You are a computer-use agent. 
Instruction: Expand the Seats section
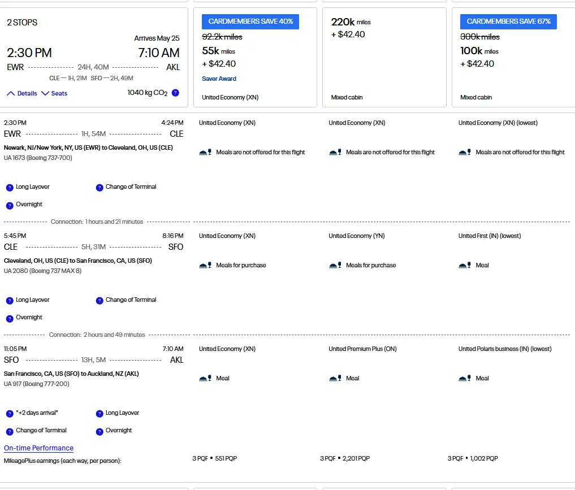(x=54, y=93)
